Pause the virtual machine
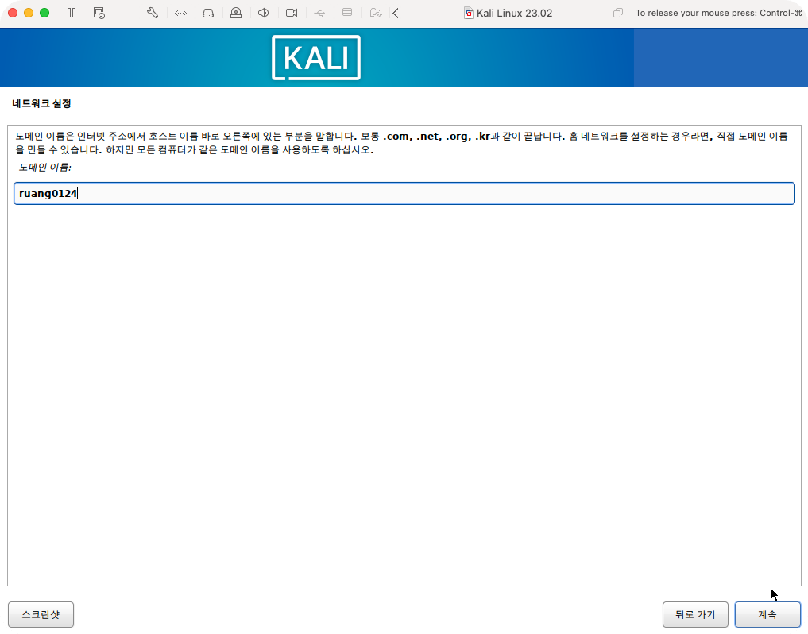 [72, 13]
